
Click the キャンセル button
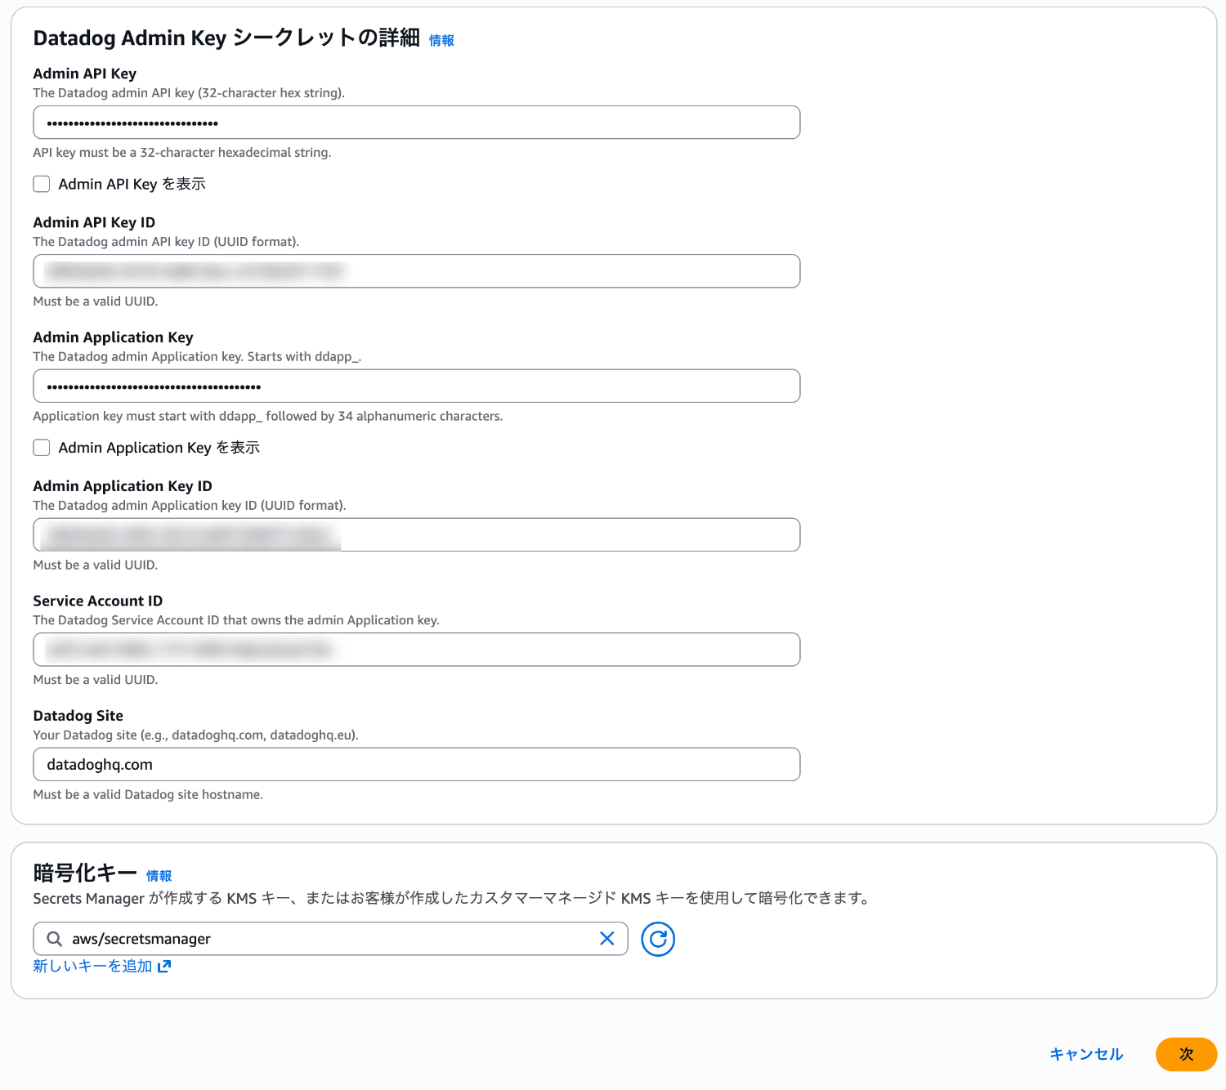coord(1086,1054)
